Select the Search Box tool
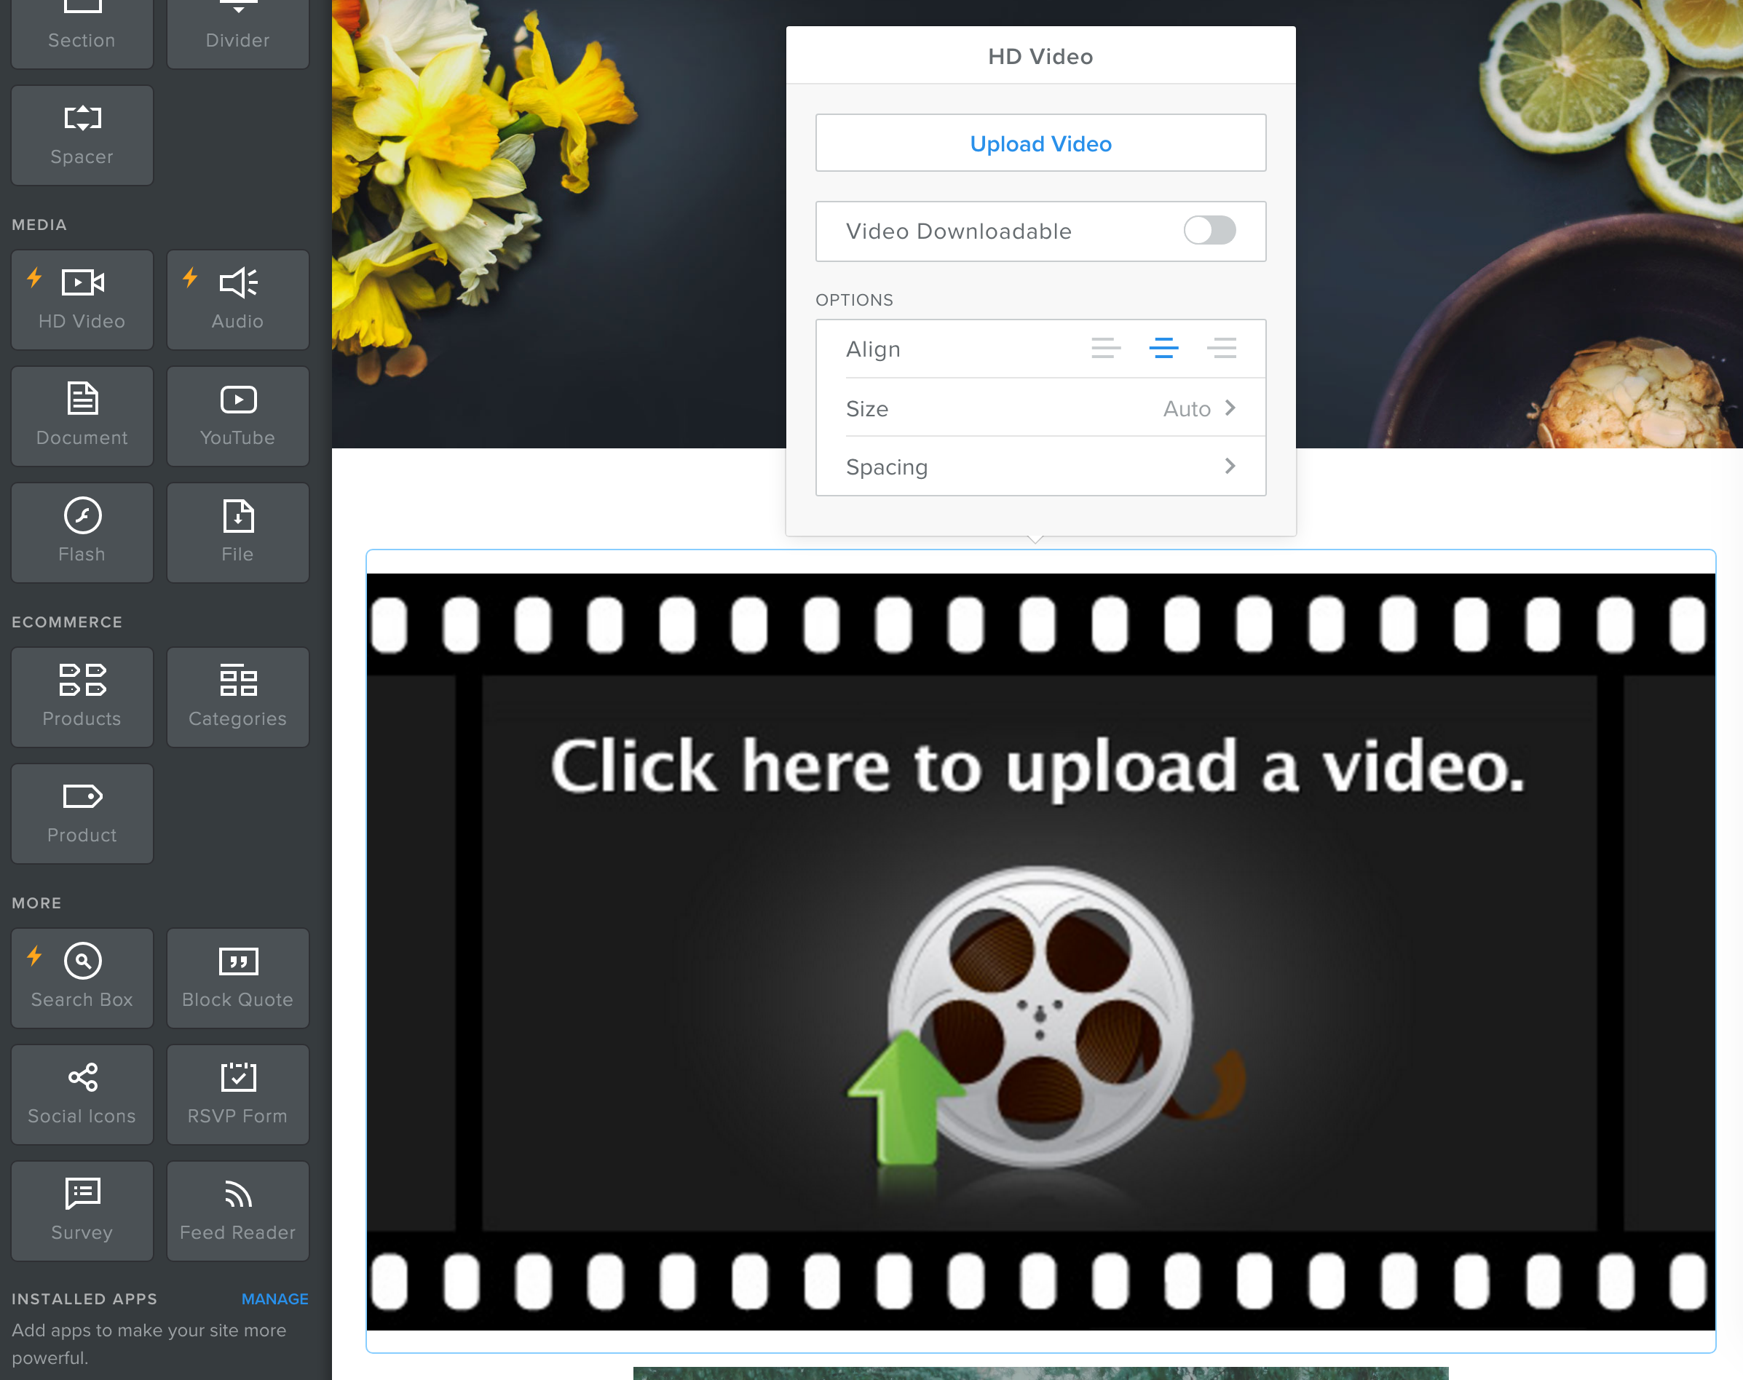Image resolution: width=1743 pixels, height=1380 pixels. pos(81,972)
